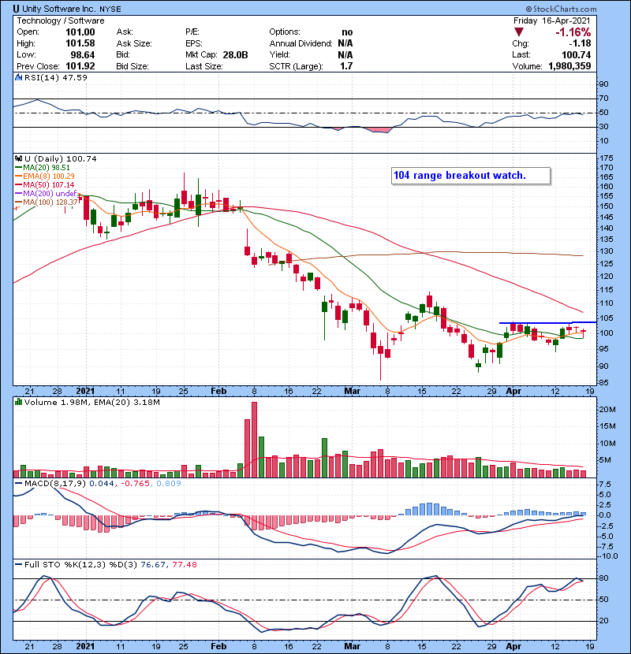The height and width of the screenshot is (654, 631).
Task: Click the Yield N/A value
Action: click(345, 55)
